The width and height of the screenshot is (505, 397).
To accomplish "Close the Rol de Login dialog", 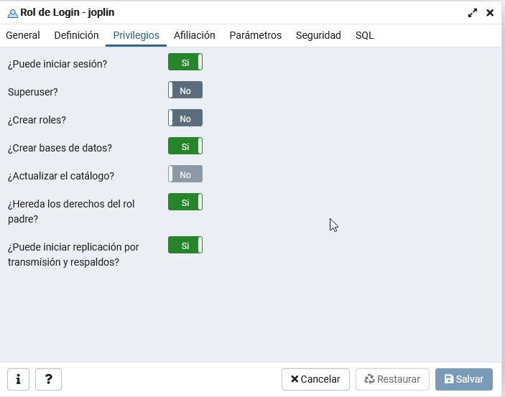I will coord(490,13).
